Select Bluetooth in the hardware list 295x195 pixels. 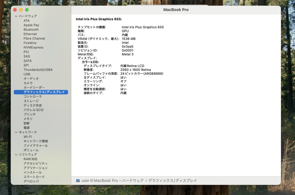[x=31, y=30]
